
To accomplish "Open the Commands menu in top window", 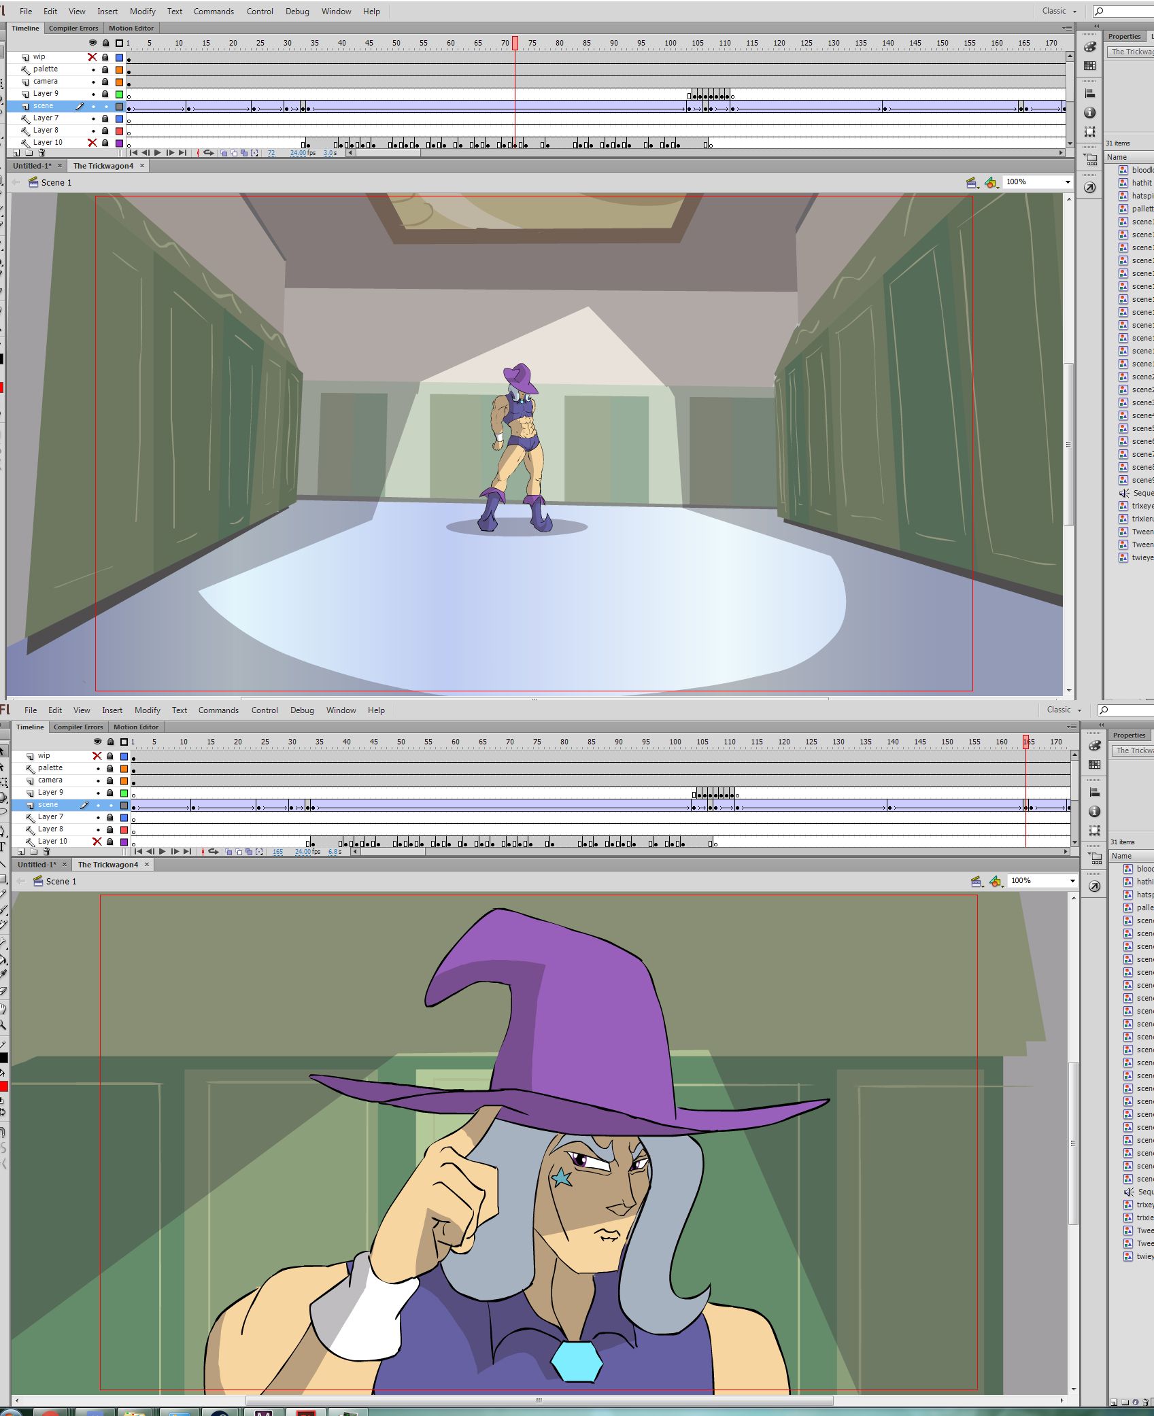I will point(214,12).
